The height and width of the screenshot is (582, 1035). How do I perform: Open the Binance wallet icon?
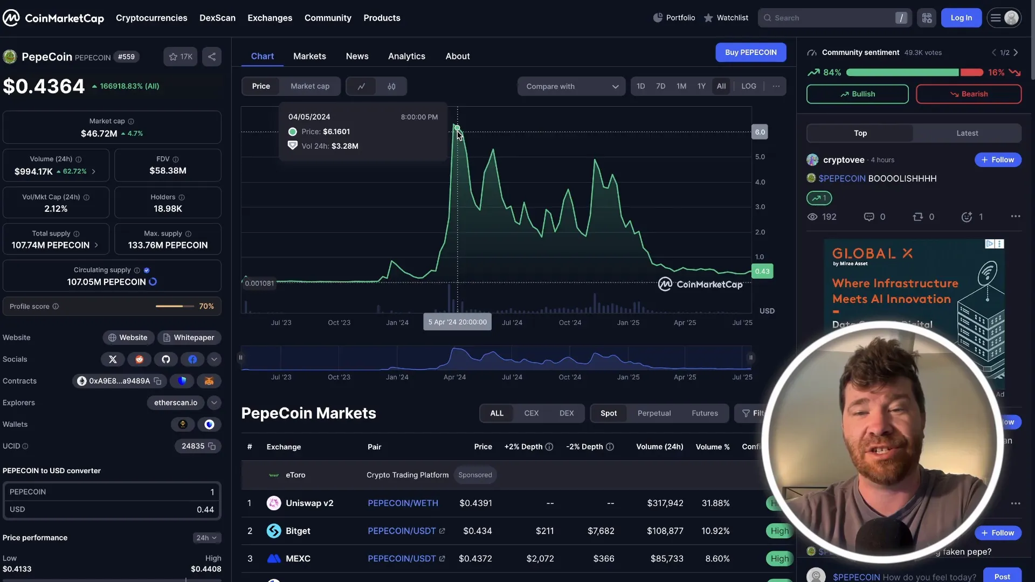pyautogui.click(x=183, y=424)
